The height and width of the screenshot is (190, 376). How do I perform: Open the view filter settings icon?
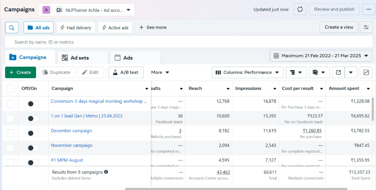(x=366, y=27)
